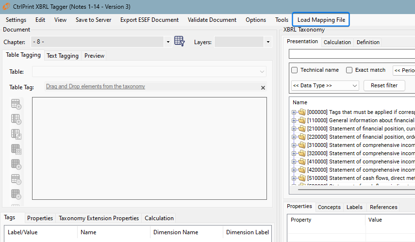
Task: Click the table grid with squares icon
Action: (x=16, y=149)
